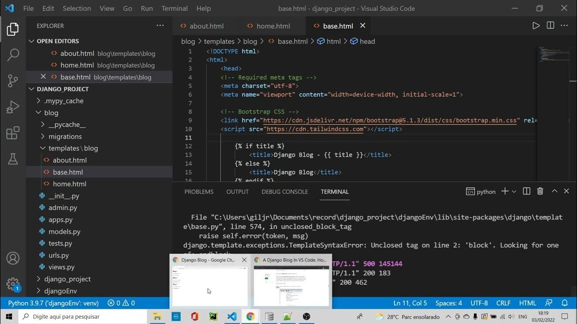Create a new terminal with plus icon
577x324 pixels.
click(x=505, y=191)
